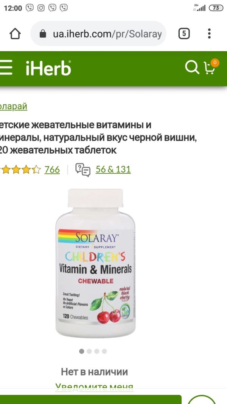Click the questions and answers icon

tap(83, 170)
